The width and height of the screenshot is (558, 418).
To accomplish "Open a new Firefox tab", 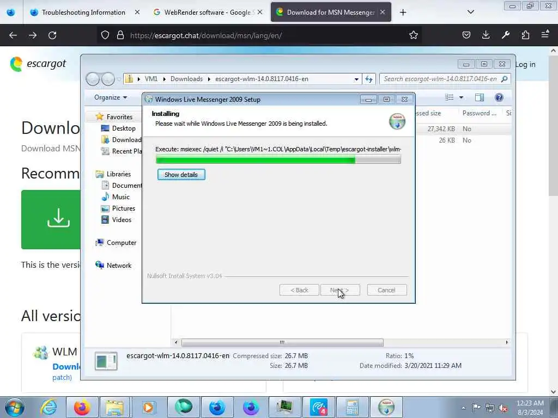I will (x=403, y=13).
